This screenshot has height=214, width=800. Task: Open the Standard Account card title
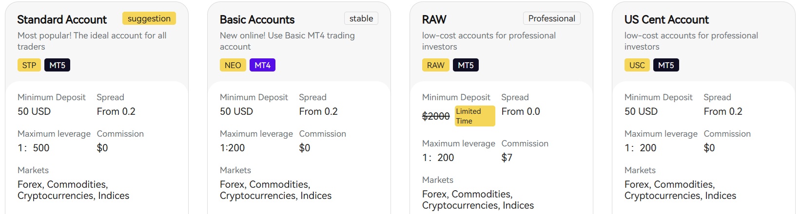coord(62,19)
